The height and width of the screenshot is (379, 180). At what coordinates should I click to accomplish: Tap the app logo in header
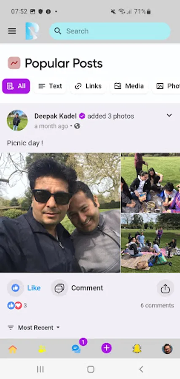coord(32,31)
